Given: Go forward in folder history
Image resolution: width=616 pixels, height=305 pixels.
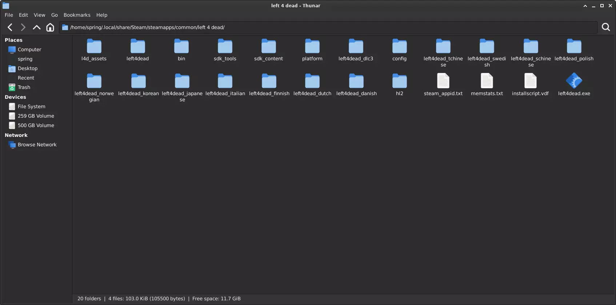Looking at the screenshot, I should 23,27.
